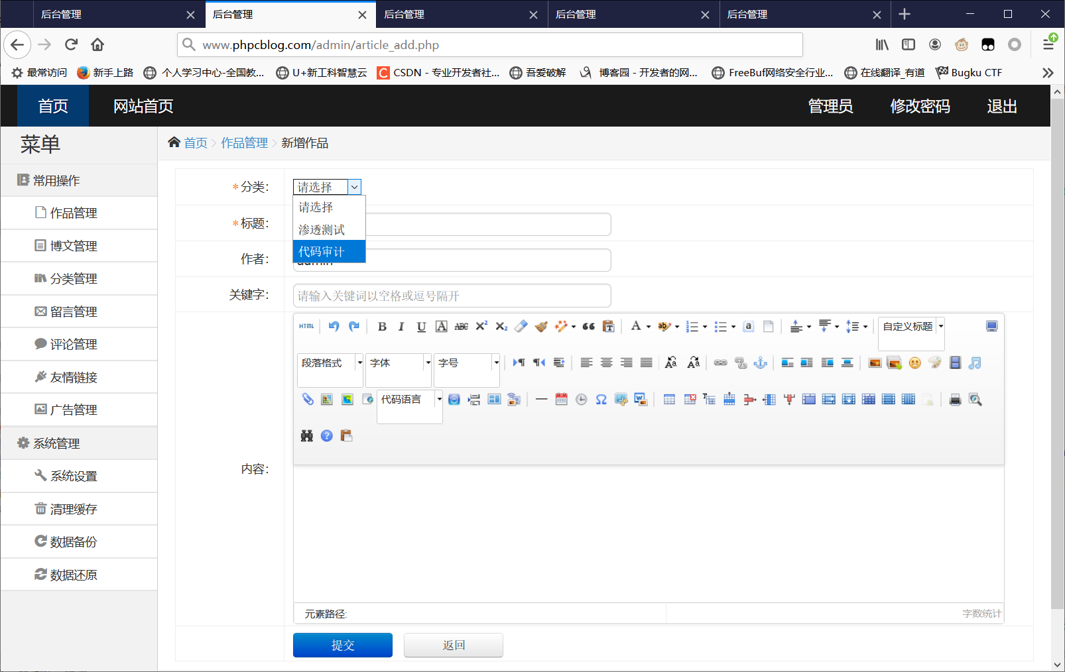
Task: Open the font color dropdown arrow
Action: [649, 326]
